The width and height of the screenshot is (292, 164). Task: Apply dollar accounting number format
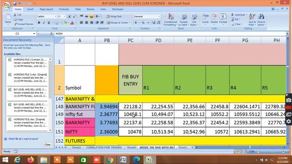pos(136,23)
